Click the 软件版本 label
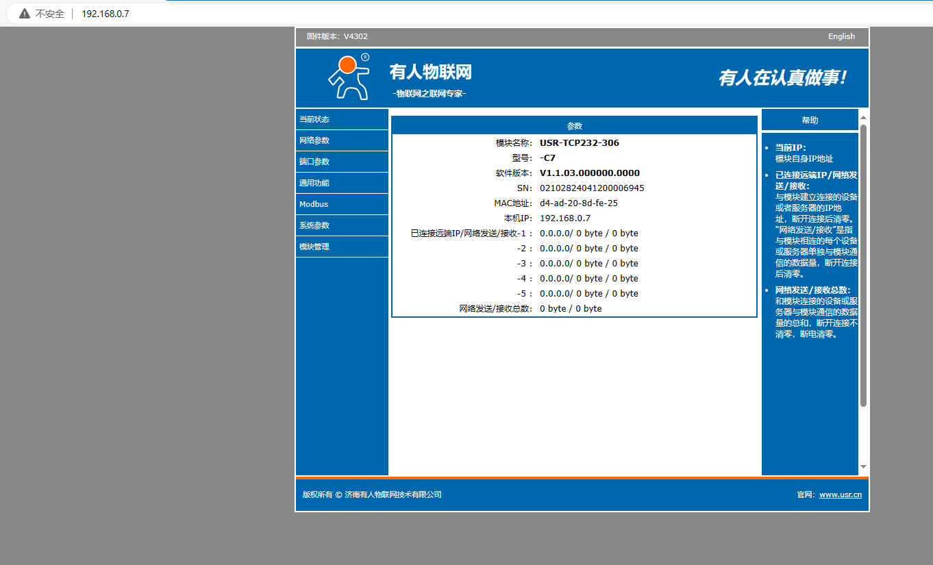This screenshot has height=565, width=933. point(514,173)
